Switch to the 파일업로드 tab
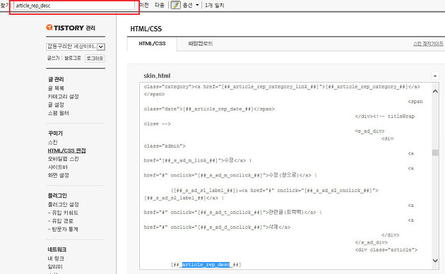 pyautogui.click(x=201, y=44)
